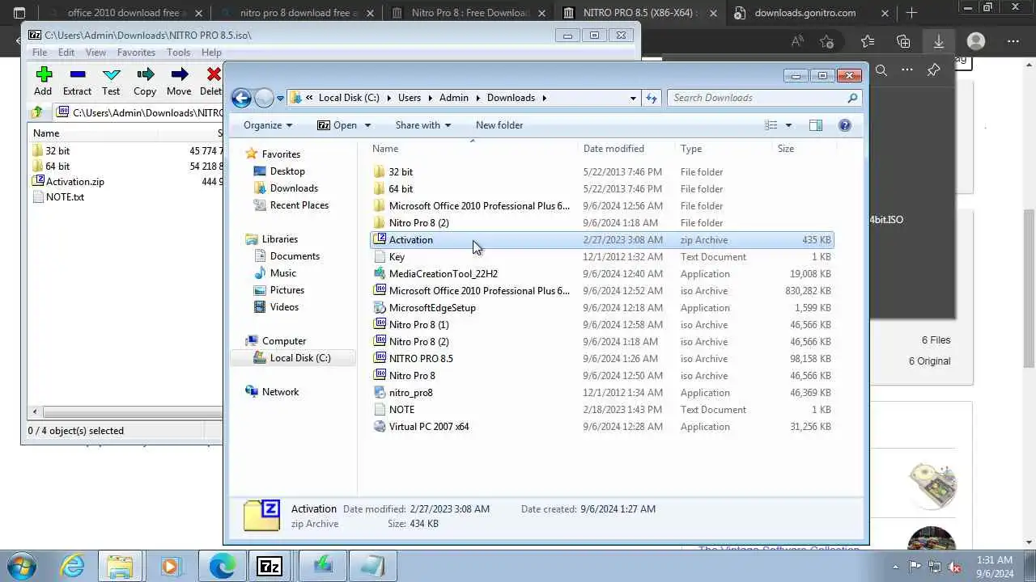Switch to 7-Zip on taskbar
This screenshot has height=582, width=1036.
pos(269,566)
